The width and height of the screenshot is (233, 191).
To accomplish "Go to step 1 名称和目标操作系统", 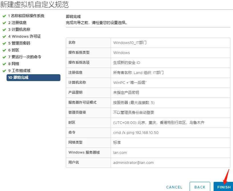I will pyautogui.click(x=26, y=16).
